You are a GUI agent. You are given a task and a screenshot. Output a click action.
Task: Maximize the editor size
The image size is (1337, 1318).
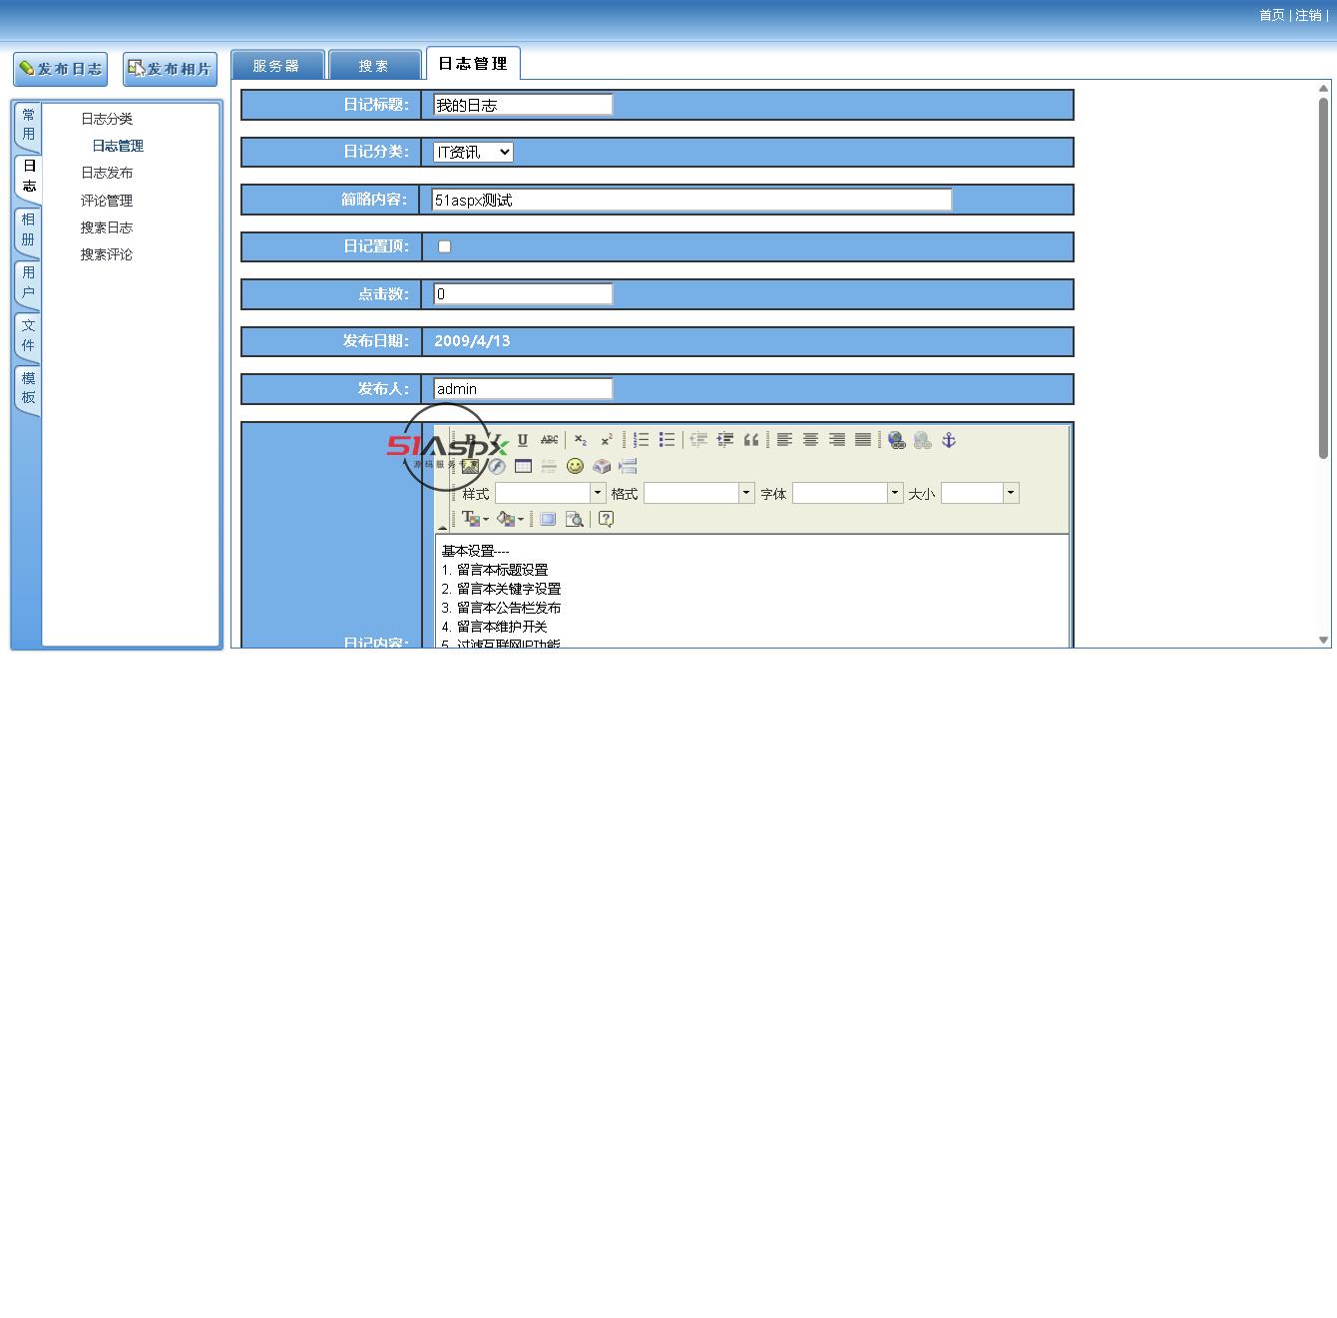(548, 519)
